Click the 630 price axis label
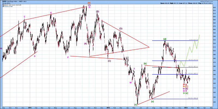This screenshot has height=109, width=218. pyautogui.click(x=214, y=7)
